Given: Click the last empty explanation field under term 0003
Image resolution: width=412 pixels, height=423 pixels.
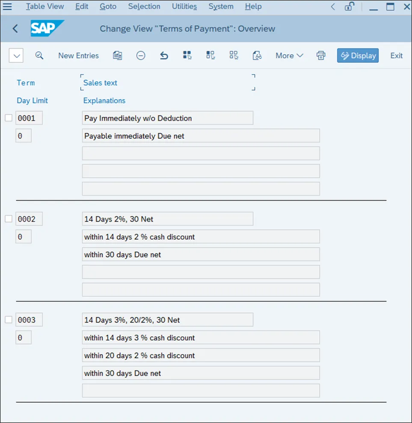Looking at the screenshot, I should click(x=201, y=391).
